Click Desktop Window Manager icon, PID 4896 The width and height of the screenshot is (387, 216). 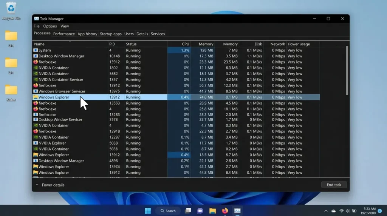tap(36, 161)
